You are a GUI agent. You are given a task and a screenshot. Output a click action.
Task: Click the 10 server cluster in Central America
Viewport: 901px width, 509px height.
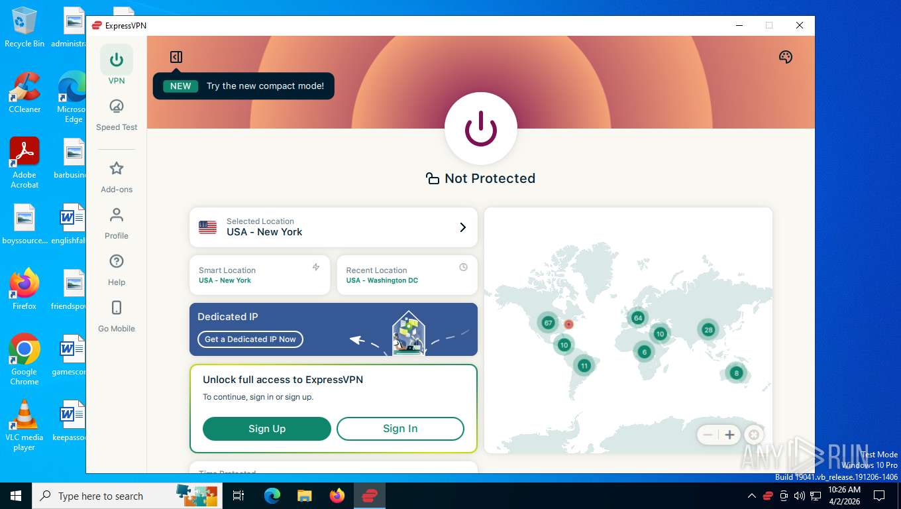564,345
